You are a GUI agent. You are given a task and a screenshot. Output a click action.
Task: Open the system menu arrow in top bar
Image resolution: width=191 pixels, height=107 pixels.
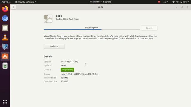(189, 2)
